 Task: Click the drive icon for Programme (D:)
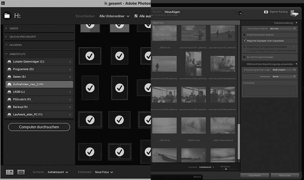coord(9,69)
